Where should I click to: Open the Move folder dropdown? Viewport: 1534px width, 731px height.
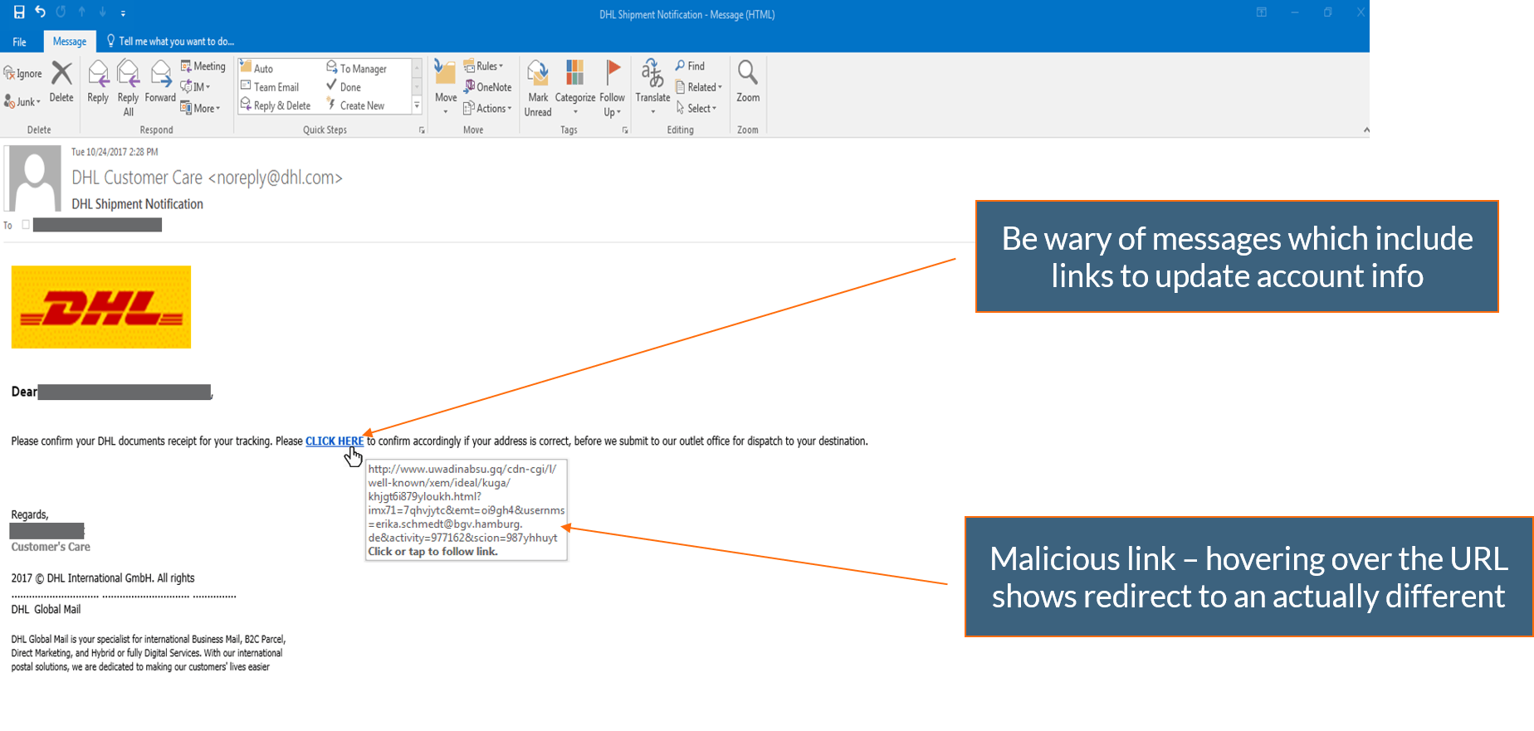446,87
